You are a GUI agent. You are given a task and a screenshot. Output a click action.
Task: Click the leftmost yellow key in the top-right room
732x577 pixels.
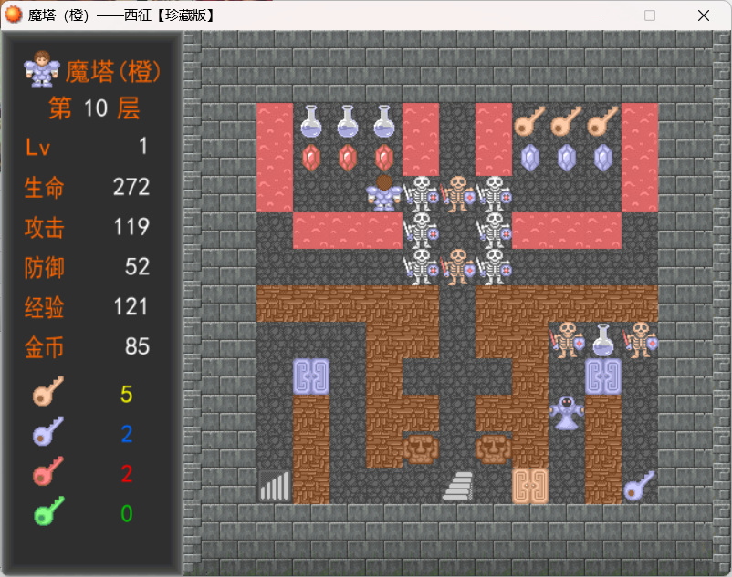(530, 121)
